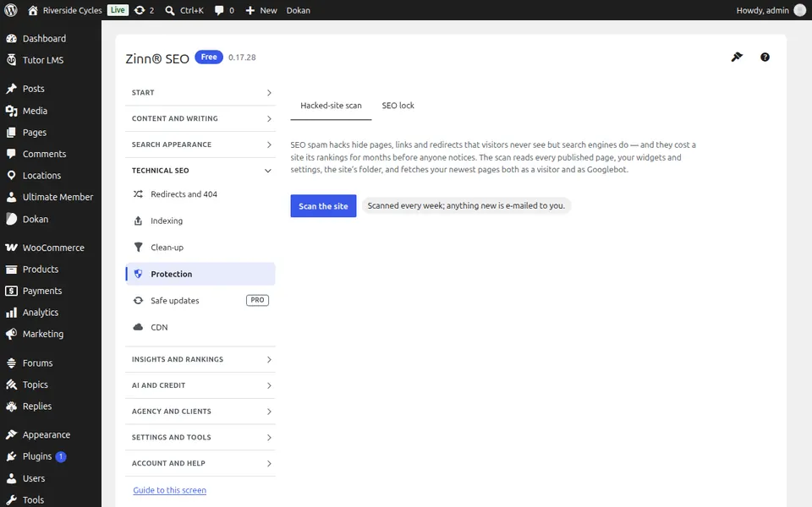The image size is (812, 507).
Task: Open WooCommerce in the admin sidebar
Action: tap(51, 248)
